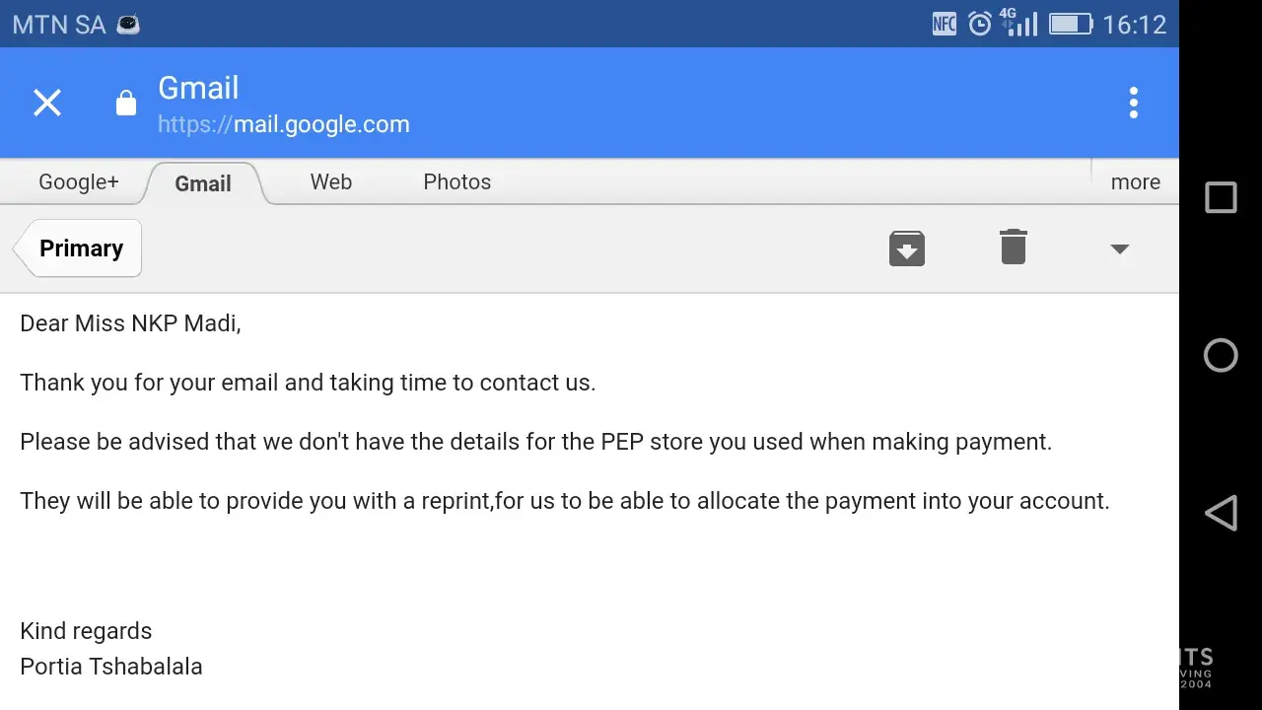Archive this email message
This screenshot has height=710, width=1262.
[906, 248]
